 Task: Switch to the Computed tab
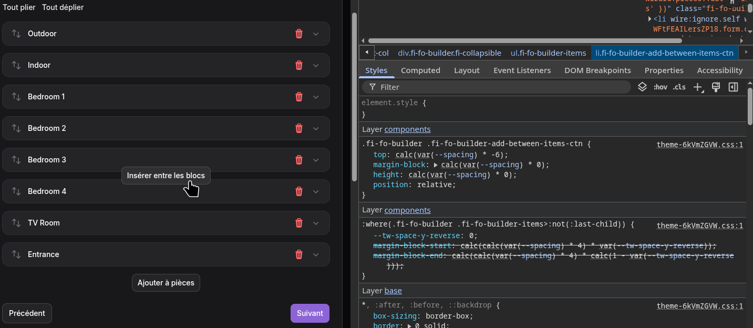[x=420, y=70]
